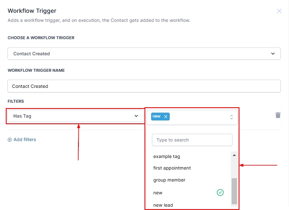Choose 'group member' tag option
This screenshot has height=210, width=289.
click(x=169, y=180)
